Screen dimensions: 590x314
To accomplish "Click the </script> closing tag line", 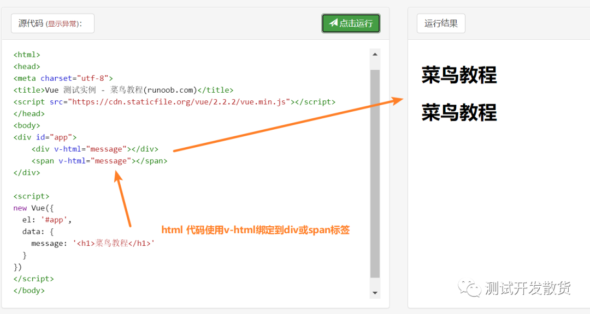I will [x=33, y=279].
